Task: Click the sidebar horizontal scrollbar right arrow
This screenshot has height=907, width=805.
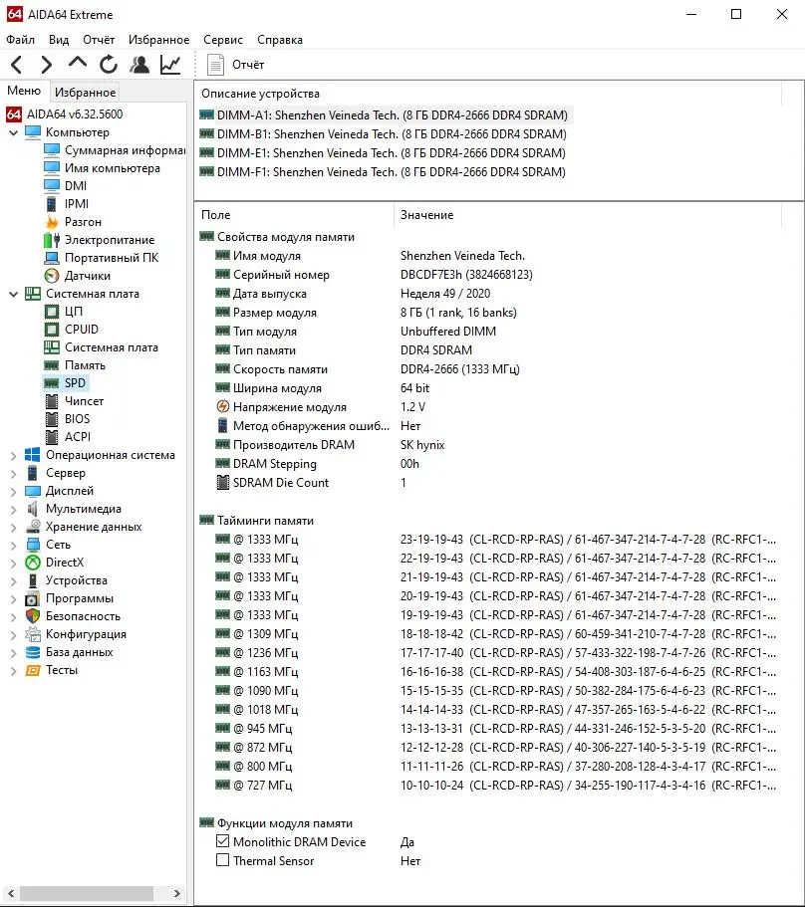Action: click(177, 892)
